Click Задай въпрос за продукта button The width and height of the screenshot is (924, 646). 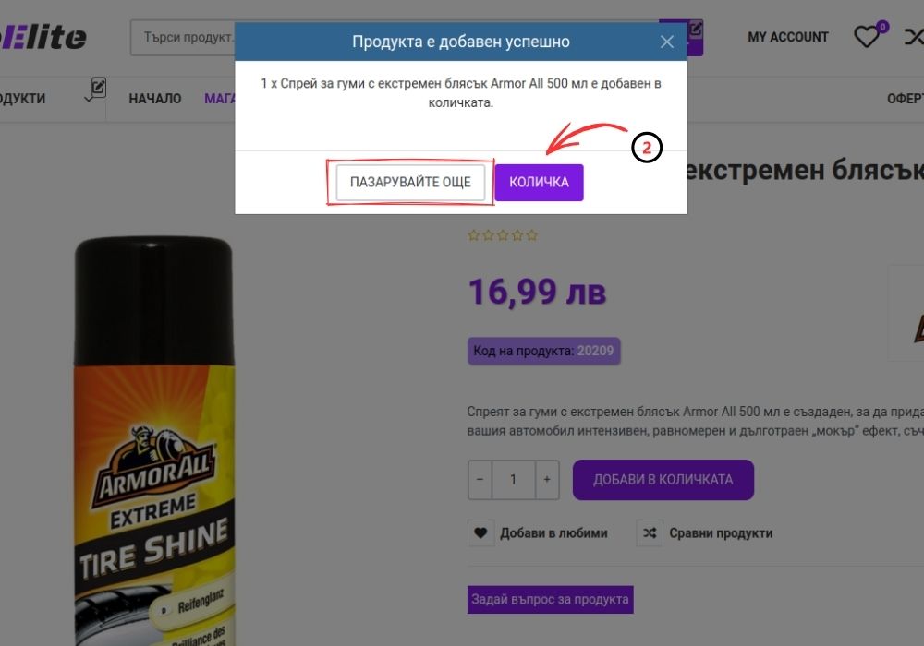tap(551, 600)
